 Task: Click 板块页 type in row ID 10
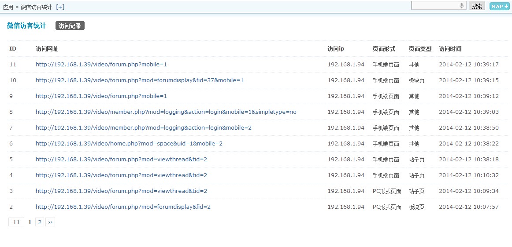tap(417, 80)
